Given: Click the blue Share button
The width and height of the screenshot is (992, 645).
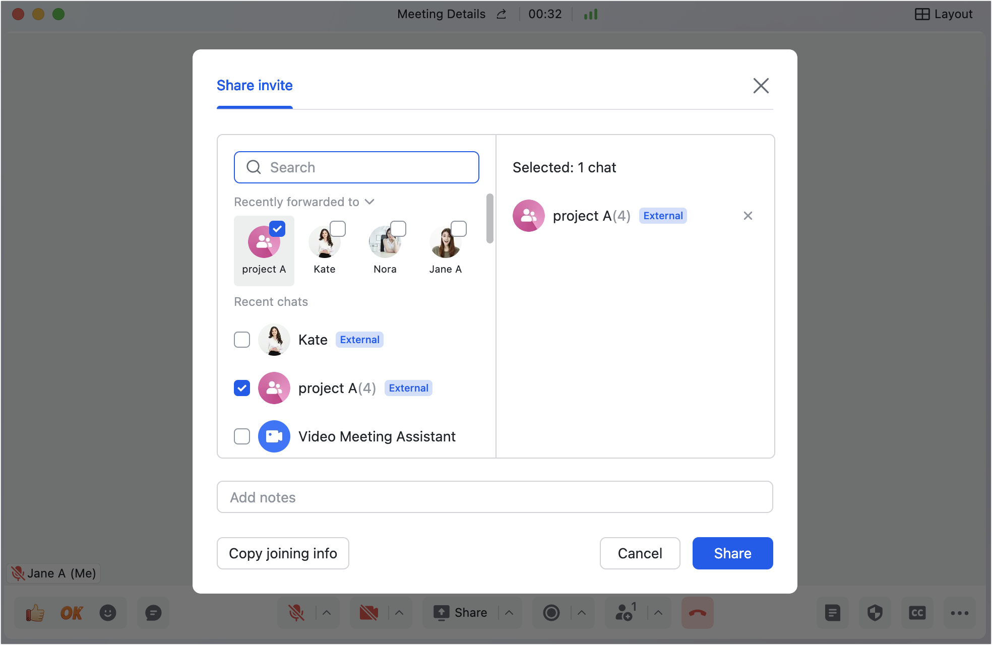Looking at the screenshot, I should [733, 553].
